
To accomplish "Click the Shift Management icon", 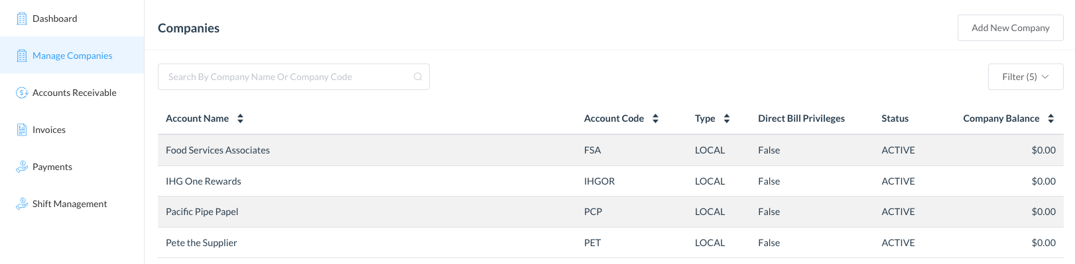I will point(22,204).
